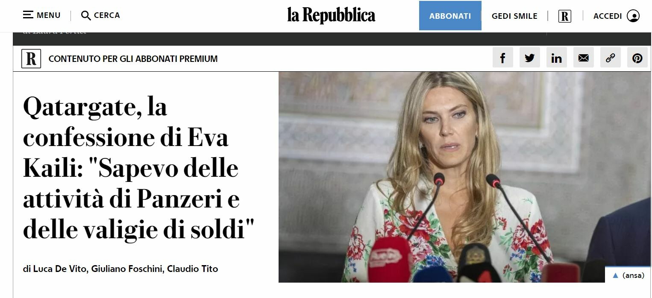Share the article on Twitter

pyautogui.click(x=530, y=58)
